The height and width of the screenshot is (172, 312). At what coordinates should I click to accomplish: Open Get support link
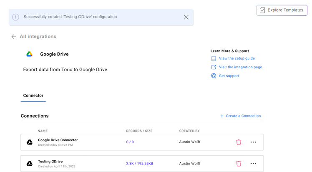pos(229,76)
